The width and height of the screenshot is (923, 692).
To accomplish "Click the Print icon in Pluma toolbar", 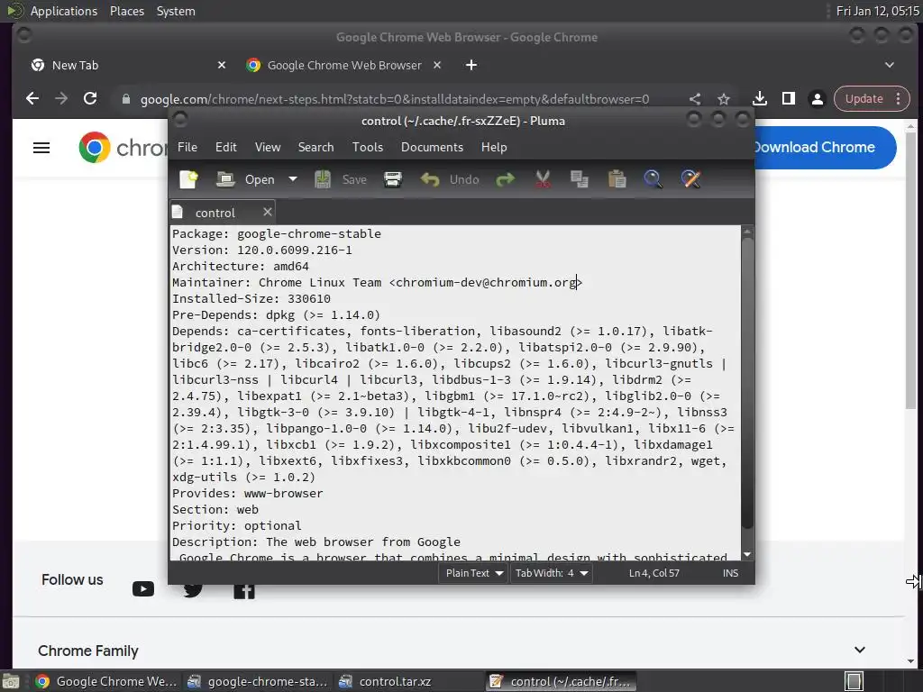I will pyautogui.click(x=393, y=179).
